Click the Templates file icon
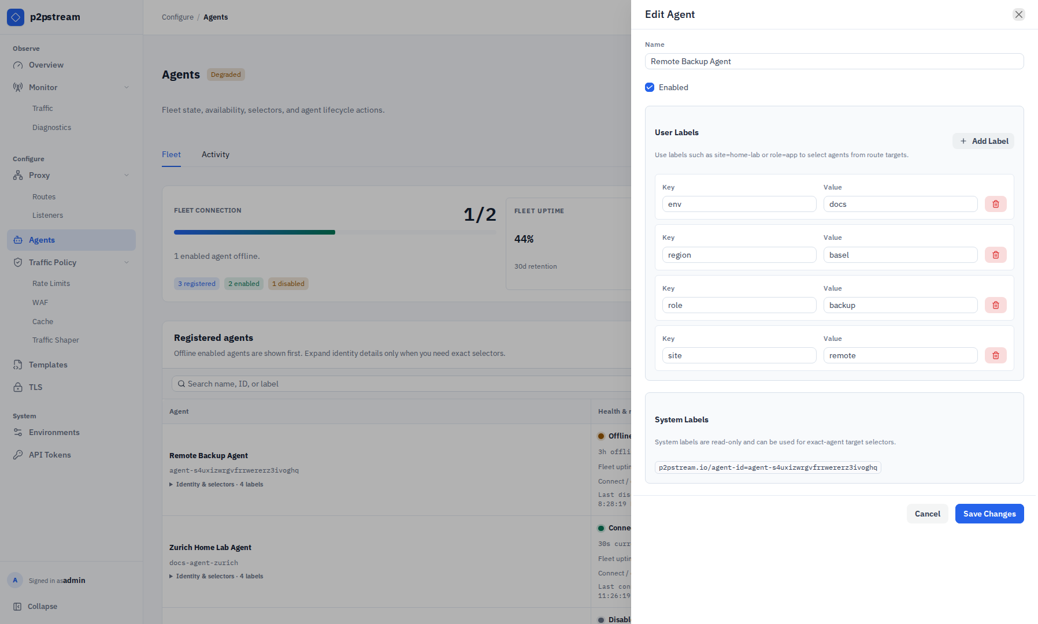Image resolution: width=1038 pixels, height=624 pixels. pyautogui.click(x=18, y=365)
